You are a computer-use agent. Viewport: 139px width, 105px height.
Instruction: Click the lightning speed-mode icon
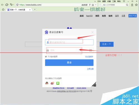click(90, 5)
